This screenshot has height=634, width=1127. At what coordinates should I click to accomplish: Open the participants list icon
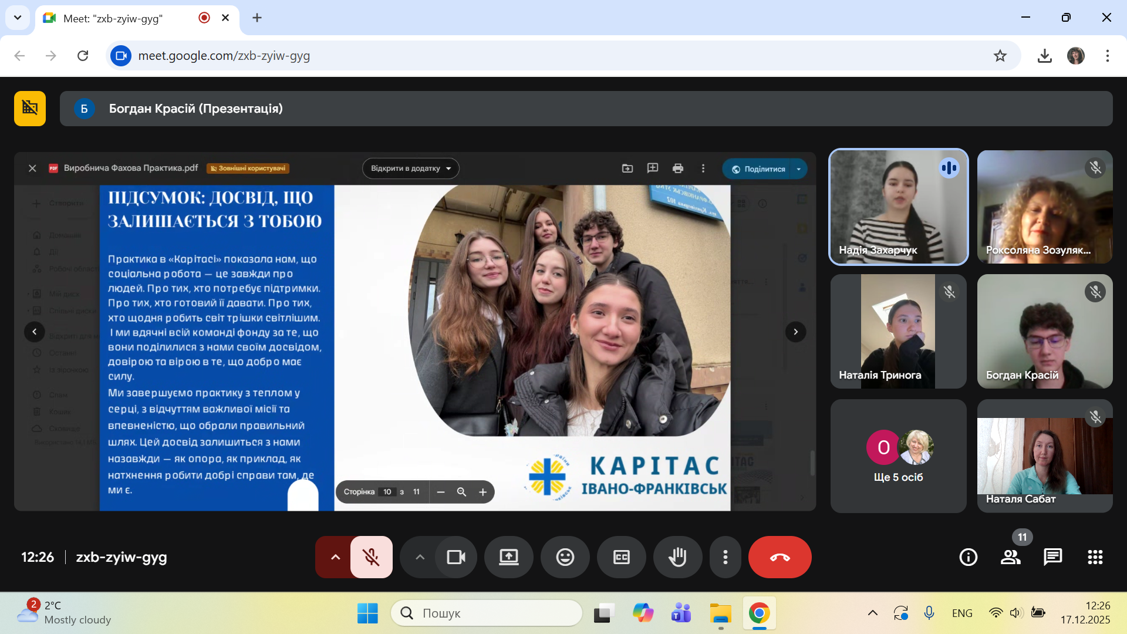tap(1010, 557)
